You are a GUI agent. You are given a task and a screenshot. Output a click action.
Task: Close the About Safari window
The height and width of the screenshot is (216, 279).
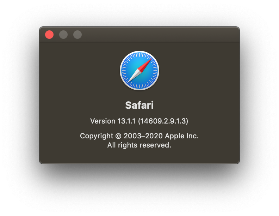coord(49,35)
